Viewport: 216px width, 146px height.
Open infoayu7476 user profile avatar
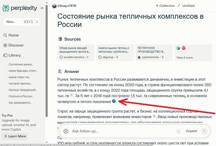[54, 6]
